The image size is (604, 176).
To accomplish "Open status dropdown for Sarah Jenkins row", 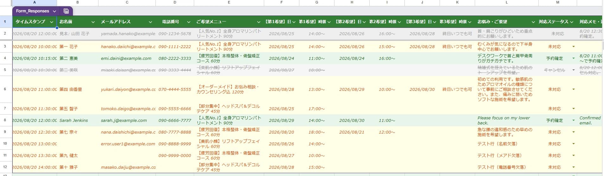I will tap(573, 120).
